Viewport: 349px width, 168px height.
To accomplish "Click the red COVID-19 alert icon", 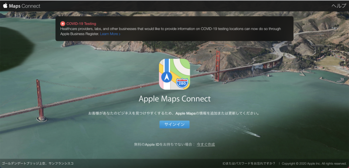I will 63,24.
